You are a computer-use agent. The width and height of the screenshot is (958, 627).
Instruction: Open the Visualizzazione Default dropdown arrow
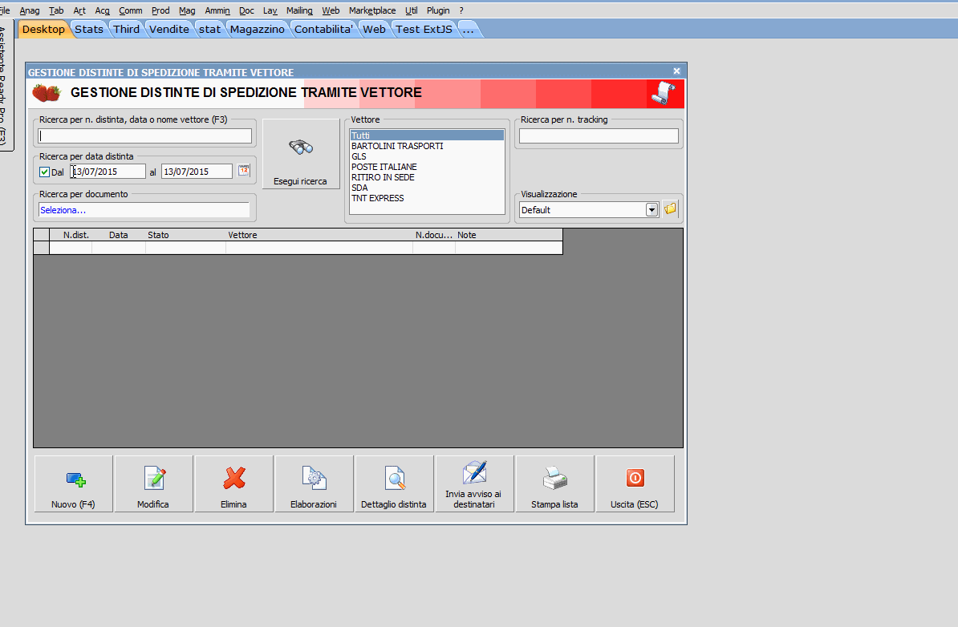tap(652, 210)
